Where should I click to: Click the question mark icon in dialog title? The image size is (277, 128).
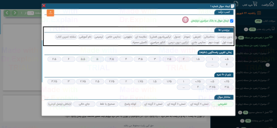(232, 6)
